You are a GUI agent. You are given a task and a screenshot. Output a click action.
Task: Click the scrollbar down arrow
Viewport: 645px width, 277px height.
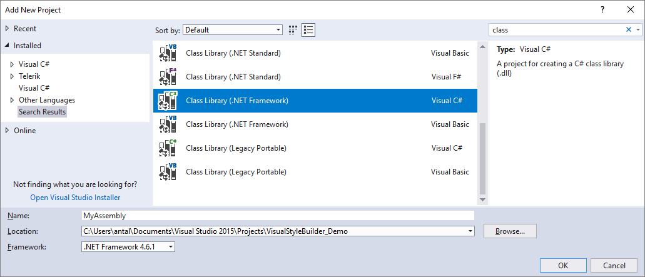point(482,199)
